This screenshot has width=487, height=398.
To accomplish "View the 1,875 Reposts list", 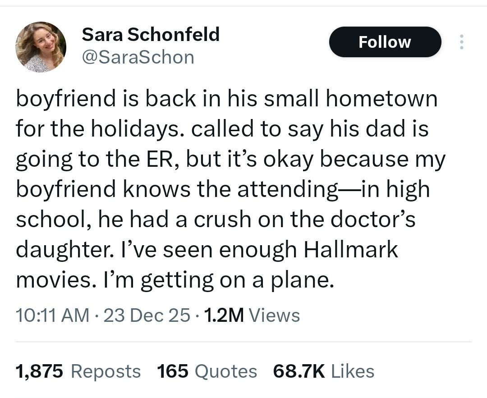I will [78, 371].
